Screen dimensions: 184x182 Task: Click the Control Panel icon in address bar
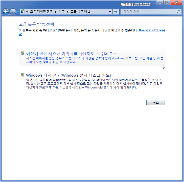point(23,11)
